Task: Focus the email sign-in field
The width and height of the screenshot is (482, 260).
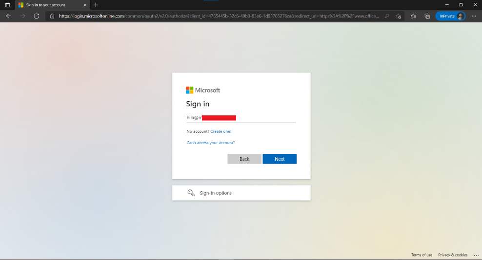Action: coord(241,118)
